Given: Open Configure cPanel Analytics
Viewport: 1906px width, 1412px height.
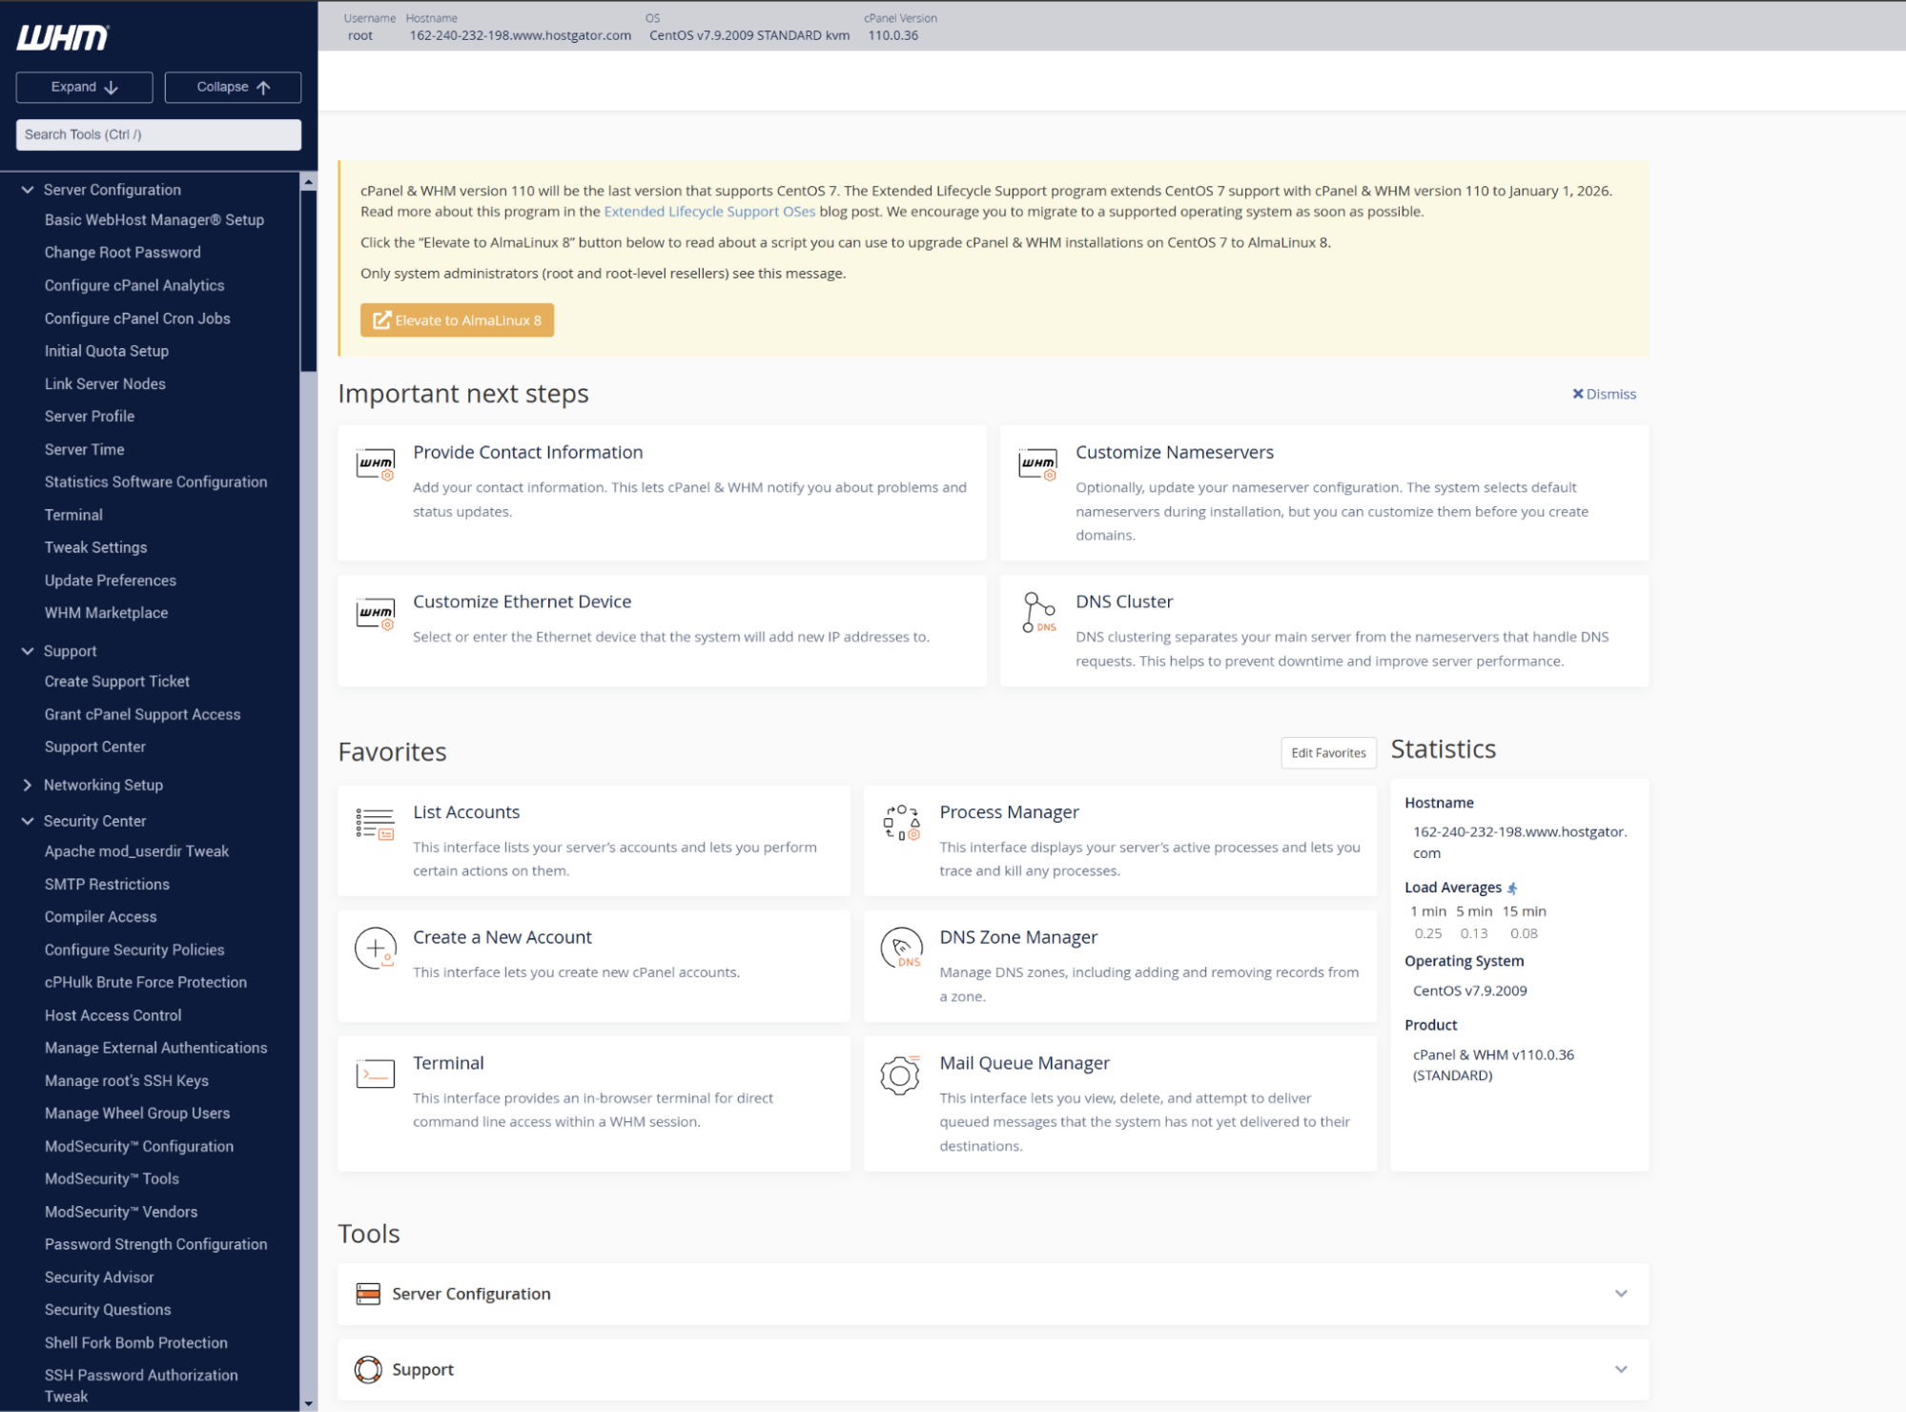Looking at the screenshot, I should (134, 285).
